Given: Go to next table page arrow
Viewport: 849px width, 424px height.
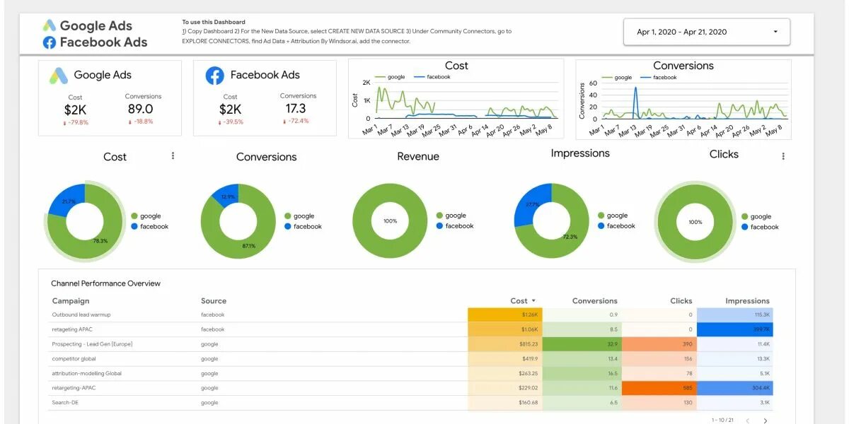Looking at the screenshot, I should (x=765, y=420).
